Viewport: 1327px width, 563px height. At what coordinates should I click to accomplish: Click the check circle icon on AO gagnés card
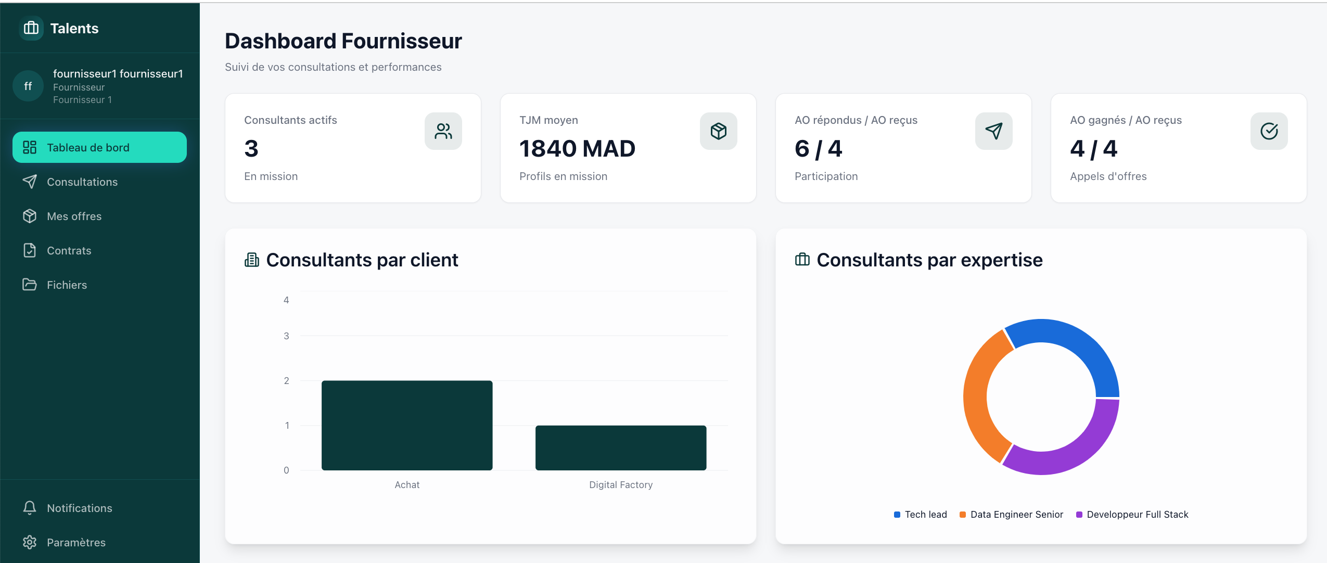(x=1268, y=131)
